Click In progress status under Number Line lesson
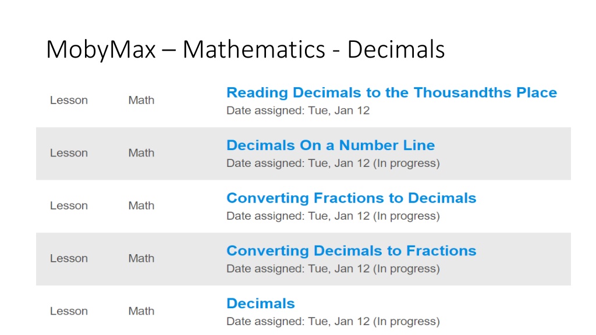596x335 pixels. pyautogui.click(x=406, y=163)
